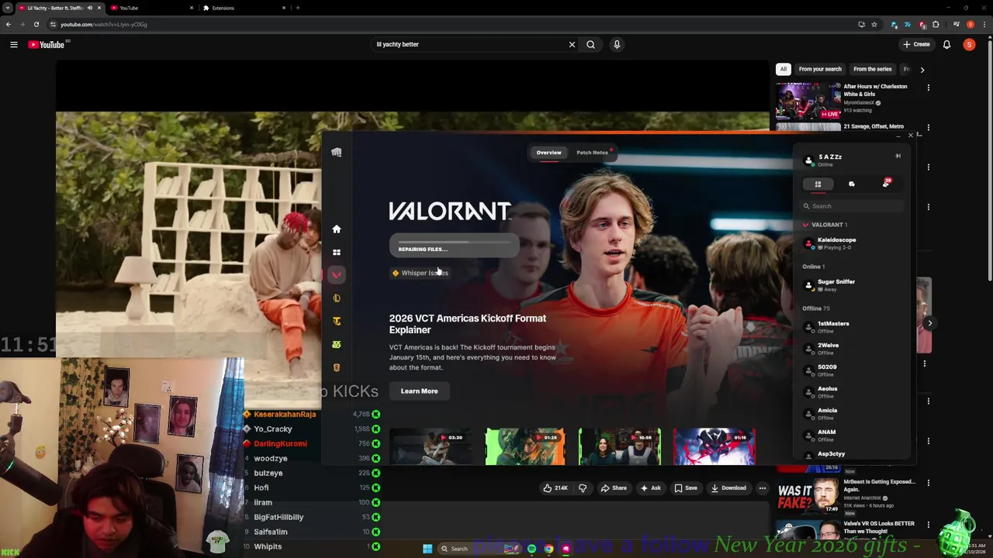The width and height of the screenshot is (993, 558).
Task: Open 03:30 video thumbnail in Riot Client
Action: point(431,447)
